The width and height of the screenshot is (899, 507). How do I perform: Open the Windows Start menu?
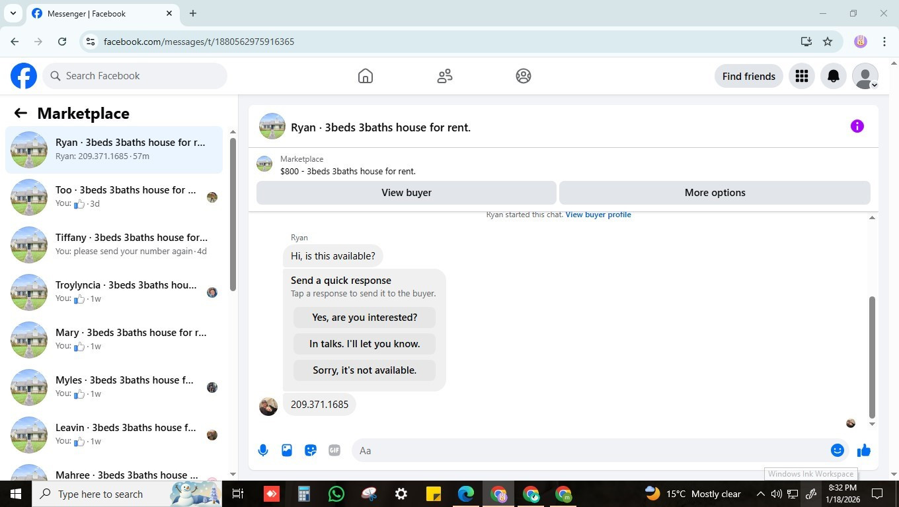coord(16,494)
